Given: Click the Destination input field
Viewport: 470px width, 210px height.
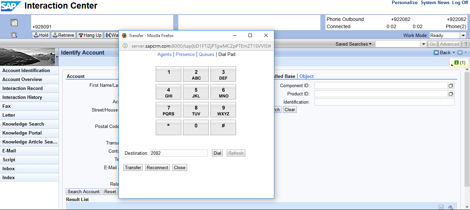Looking at the screenshot, I should (x=178, y=153).
